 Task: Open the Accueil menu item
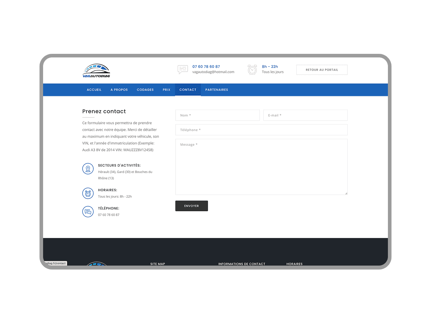coord(94,90)
